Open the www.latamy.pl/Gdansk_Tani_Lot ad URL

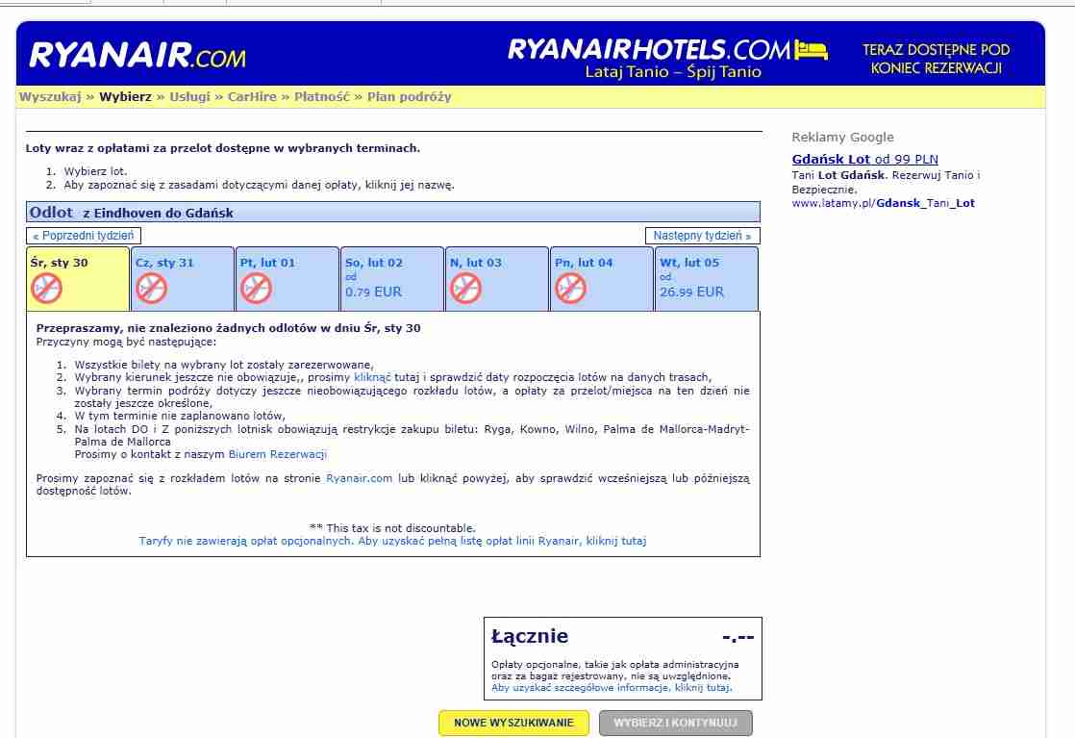[x=883, y=203]
